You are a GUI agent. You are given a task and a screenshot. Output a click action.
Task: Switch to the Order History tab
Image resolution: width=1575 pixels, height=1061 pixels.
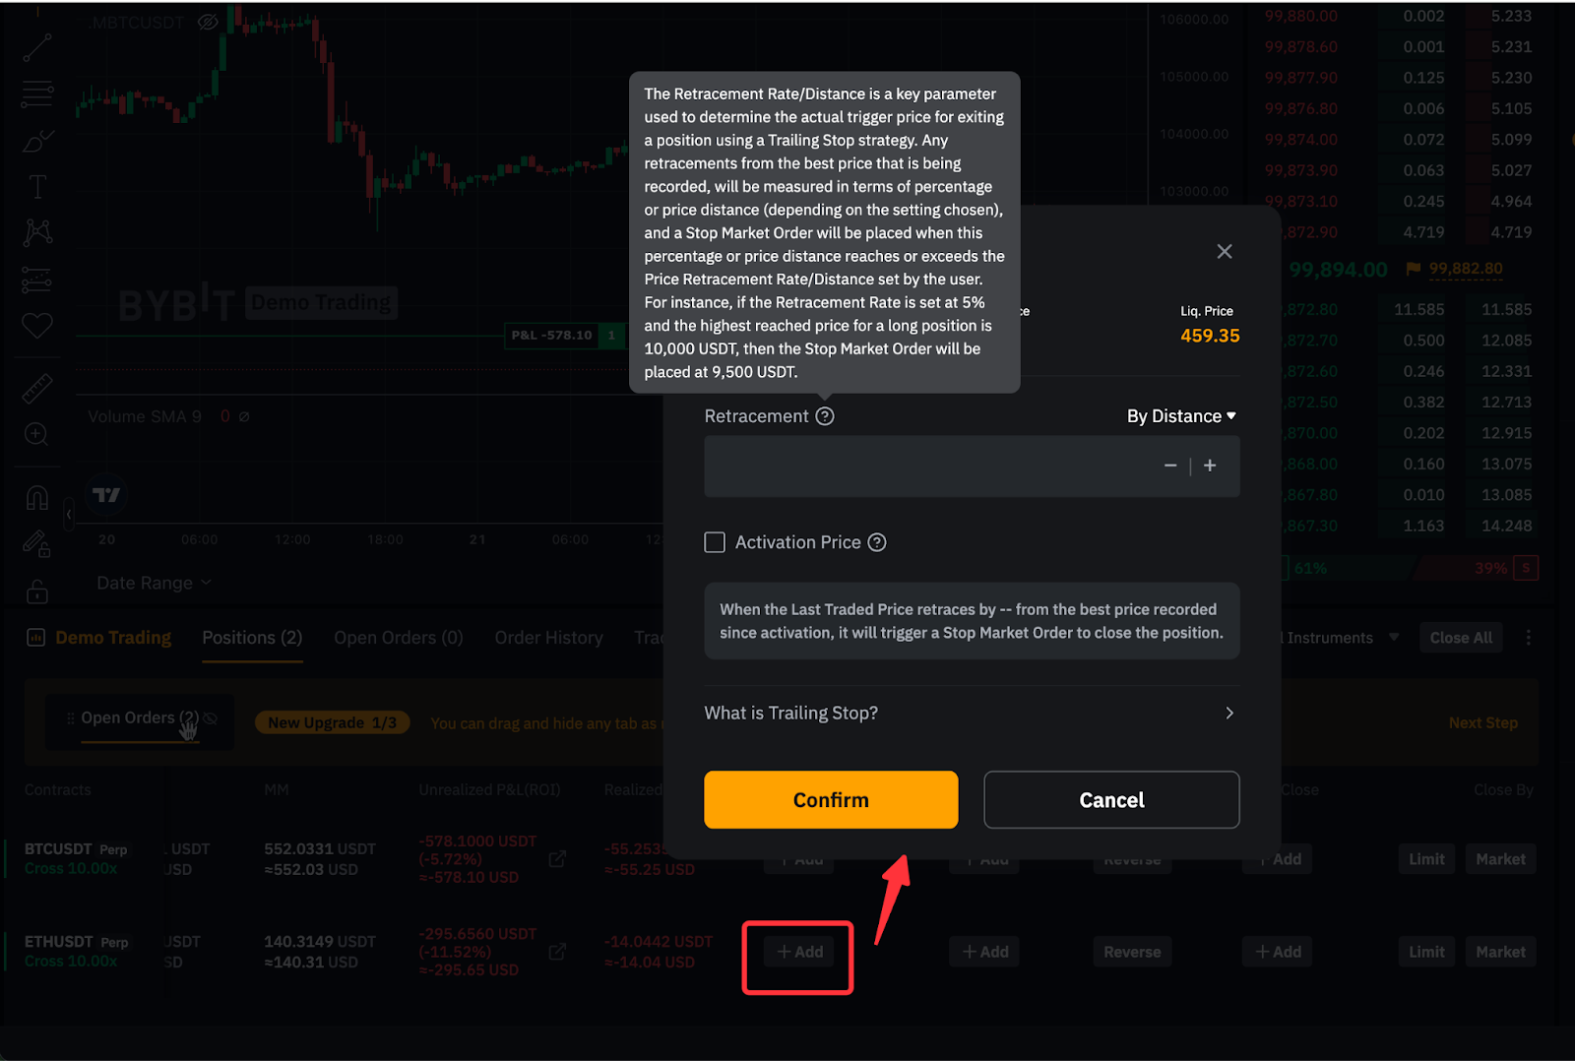(548, 638)
